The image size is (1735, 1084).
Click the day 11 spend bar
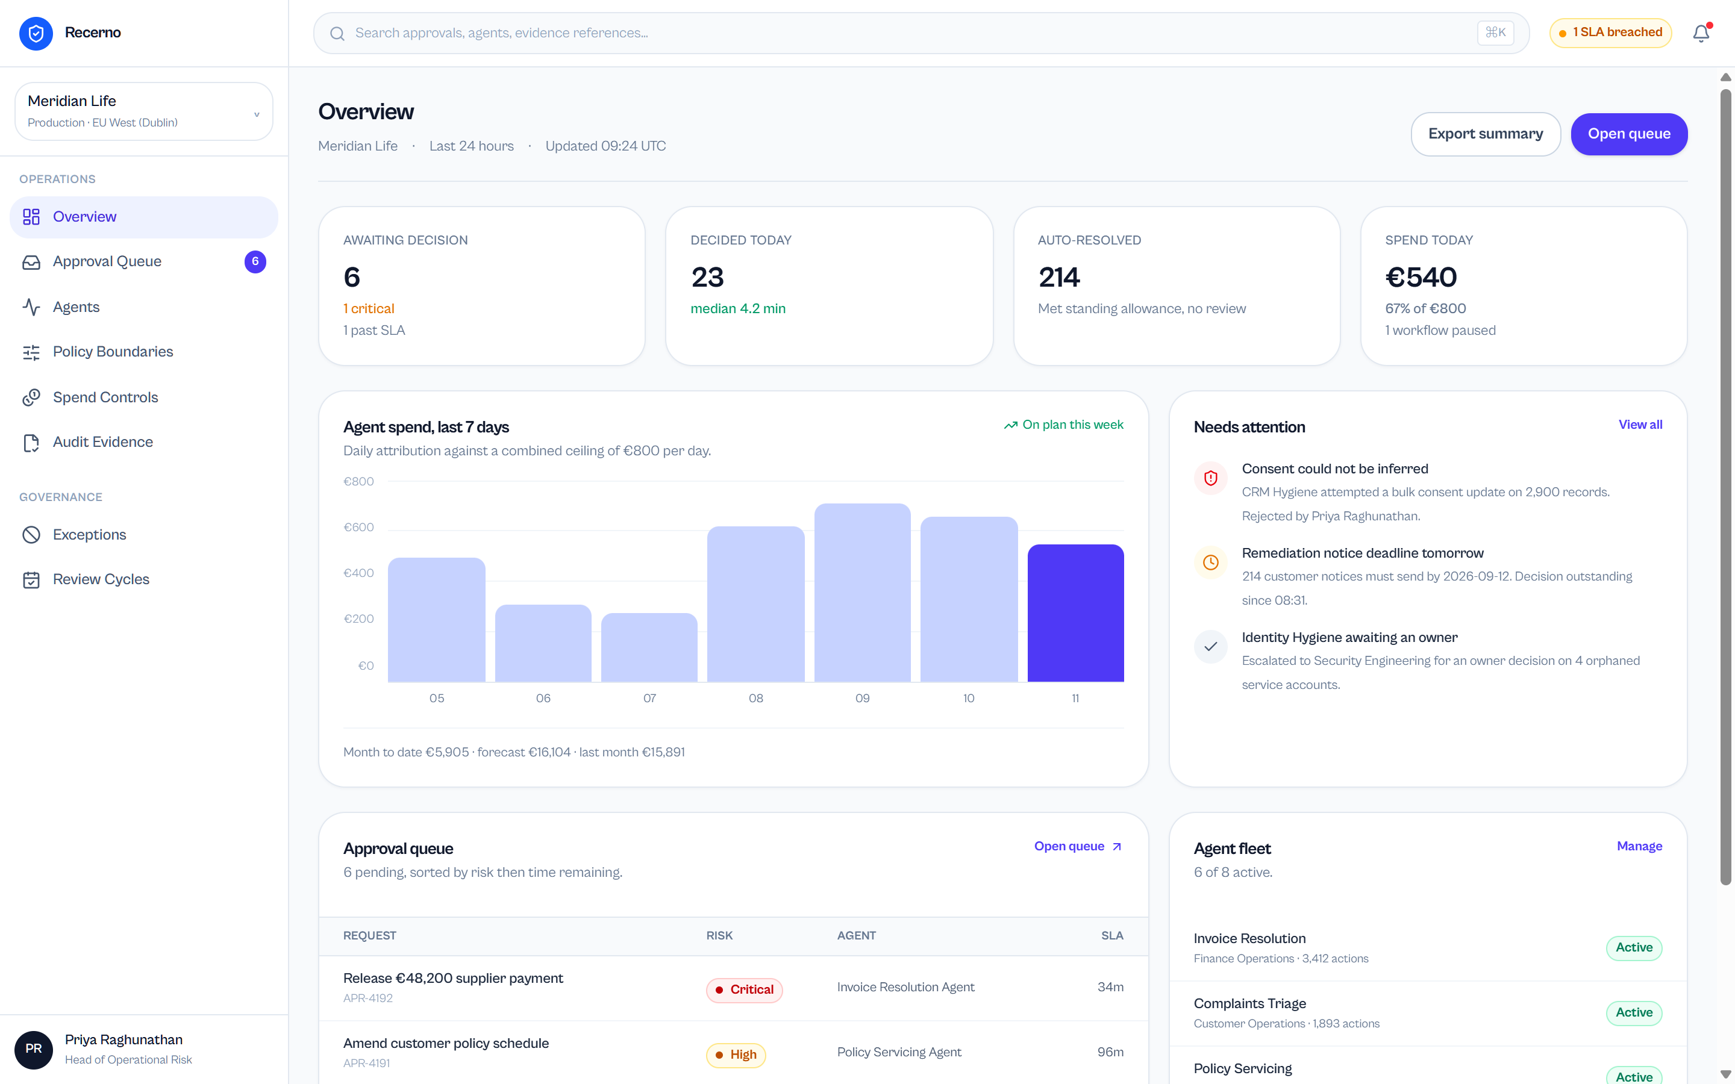1075,613
